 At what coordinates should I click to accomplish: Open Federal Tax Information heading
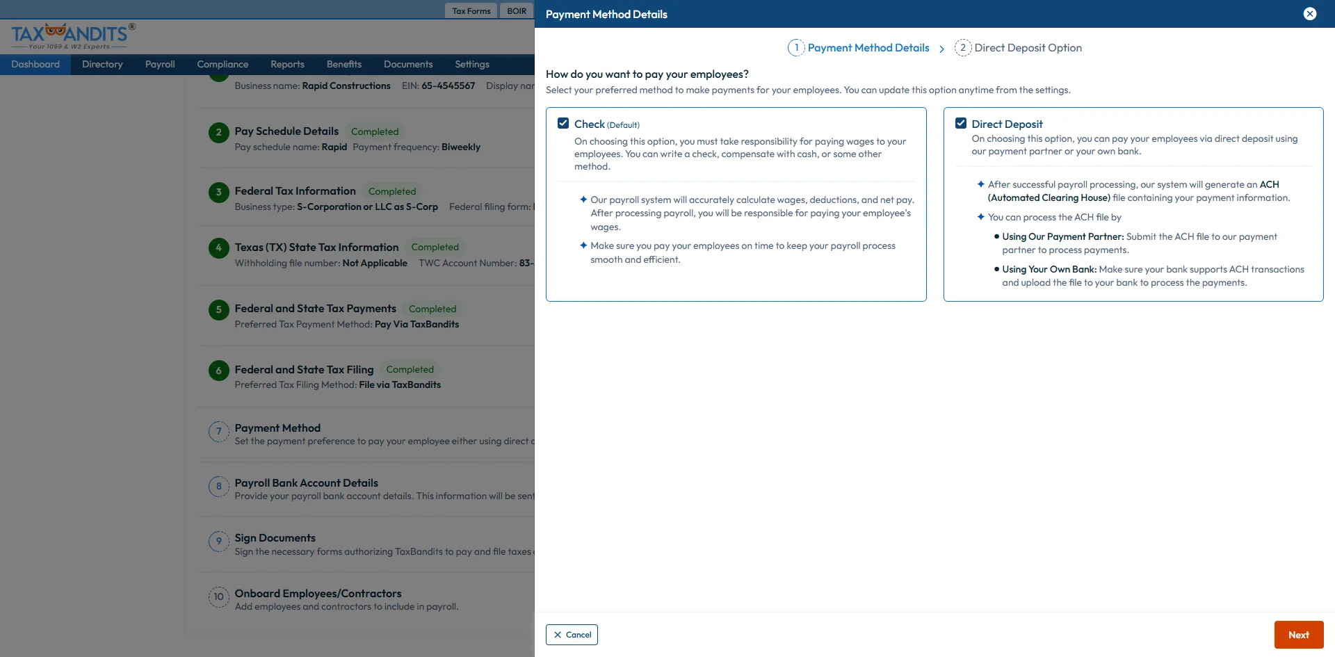[296, 191]
